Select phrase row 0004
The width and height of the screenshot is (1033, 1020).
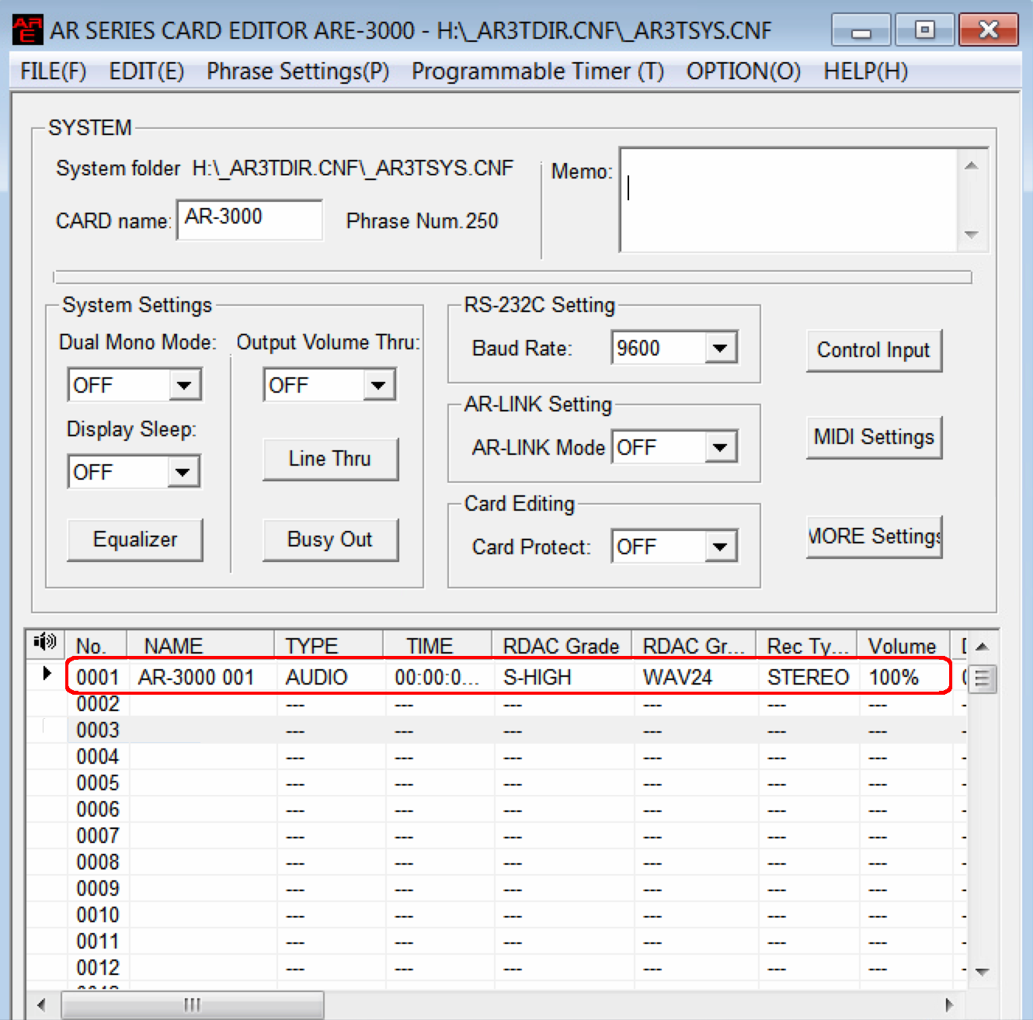point(497,757)
